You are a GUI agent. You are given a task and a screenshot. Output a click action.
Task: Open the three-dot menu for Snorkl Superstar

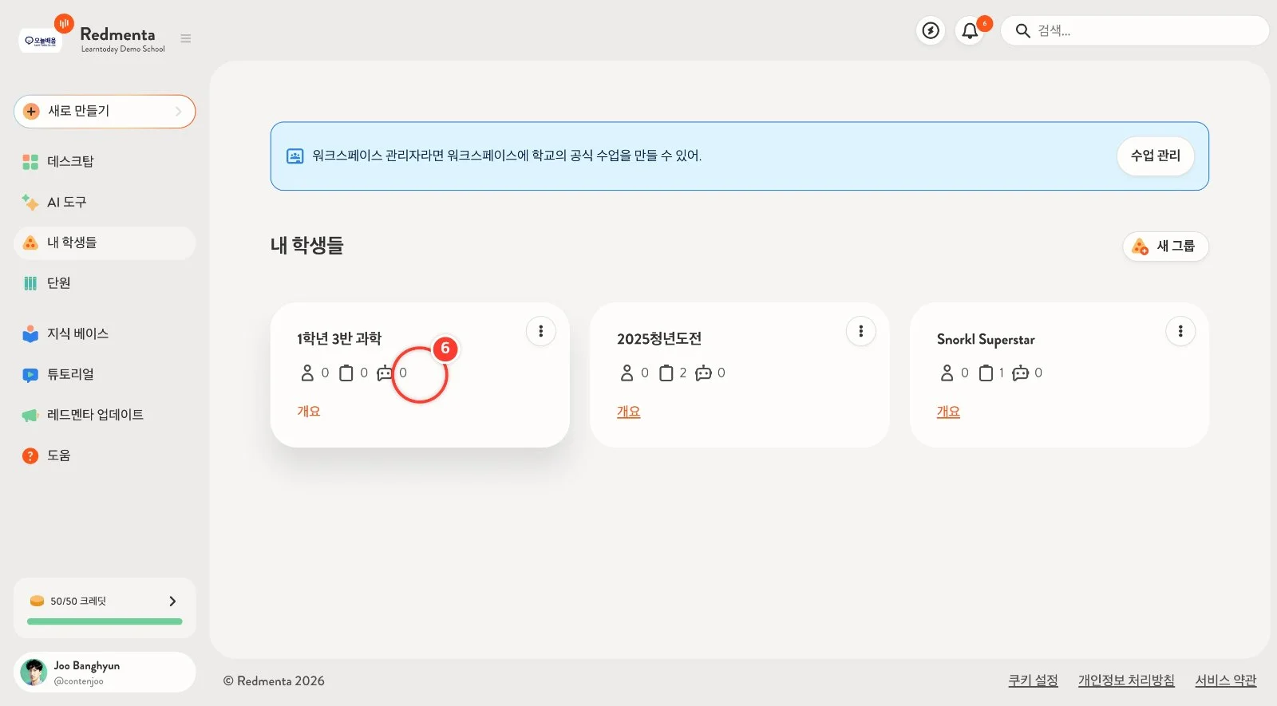(1180, 331)
